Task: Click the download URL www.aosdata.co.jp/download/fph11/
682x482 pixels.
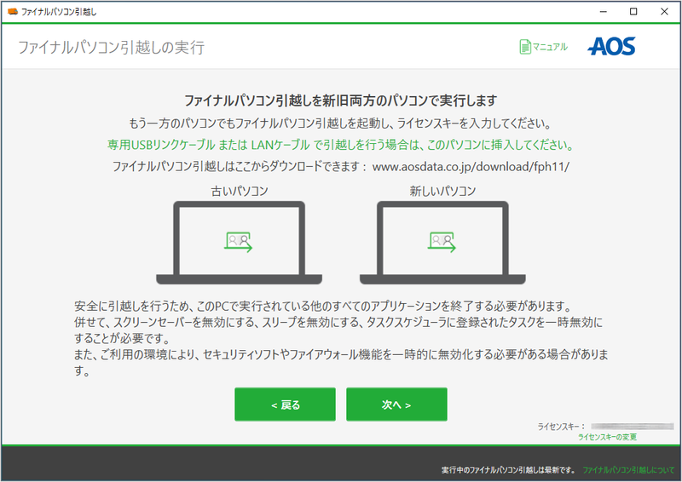Action: click(471, 166)
